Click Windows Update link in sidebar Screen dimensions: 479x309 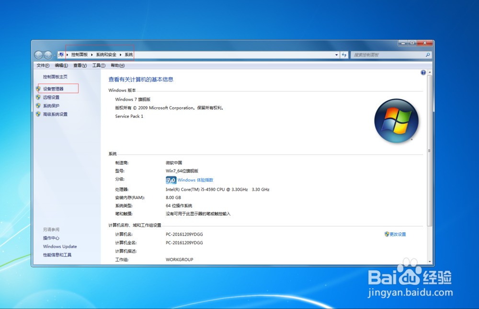pos(60,247)
